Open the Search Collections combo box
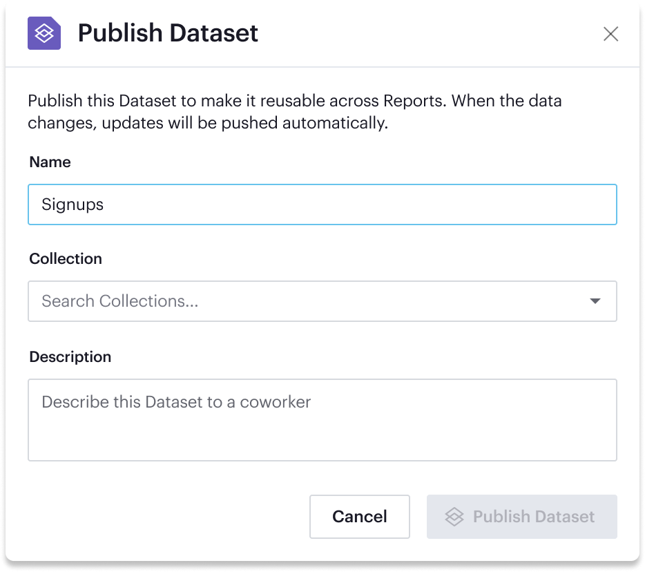 coord(322,301)
